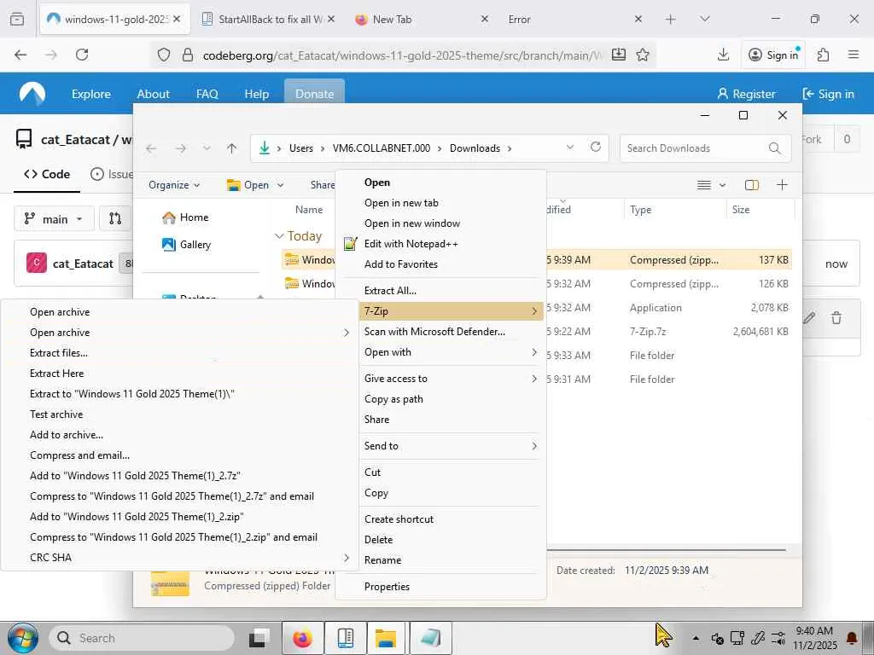Go back with the browser back arrow
The image size is (874, 655).
click(20, 55)
